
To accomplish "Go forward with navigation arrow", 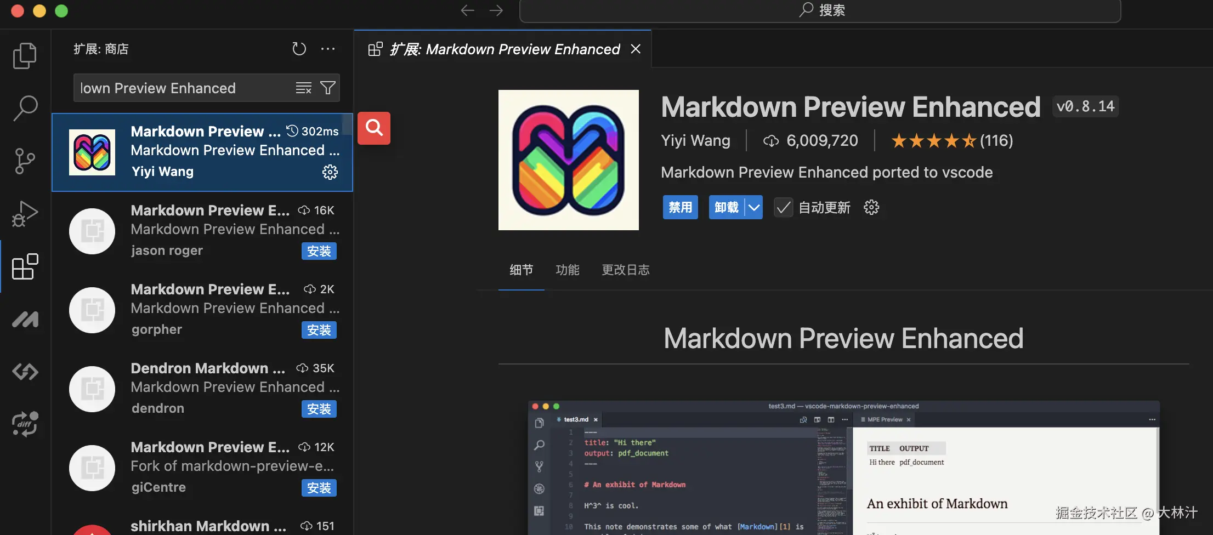I will (496, 10).
